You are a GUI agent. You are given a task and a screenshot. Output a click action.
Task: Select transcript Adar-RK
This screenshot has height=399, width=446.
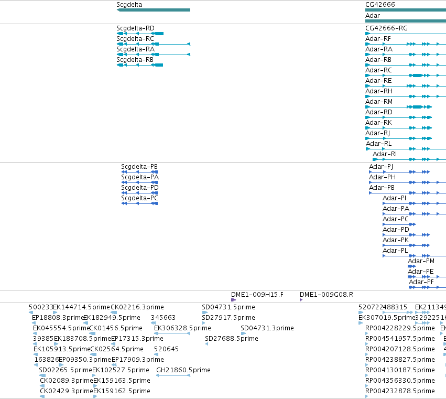pyautogui.click(x=379, y=123)
